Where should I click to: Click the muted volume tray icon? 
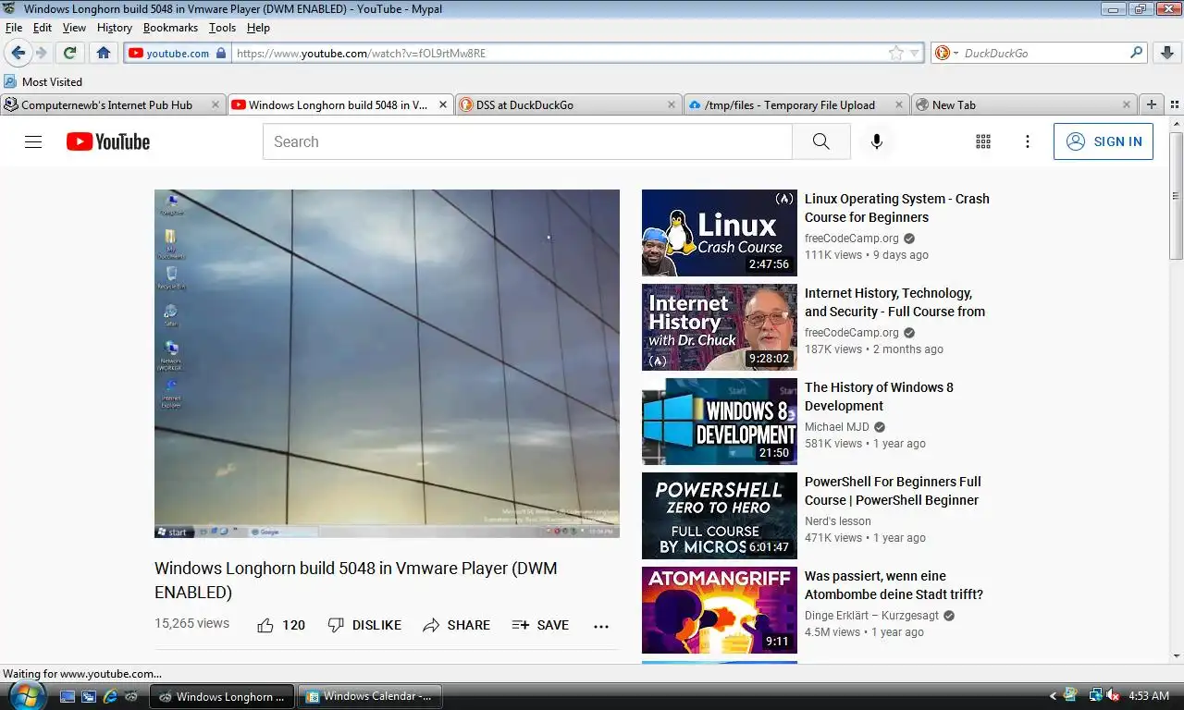click(1115, 695)
